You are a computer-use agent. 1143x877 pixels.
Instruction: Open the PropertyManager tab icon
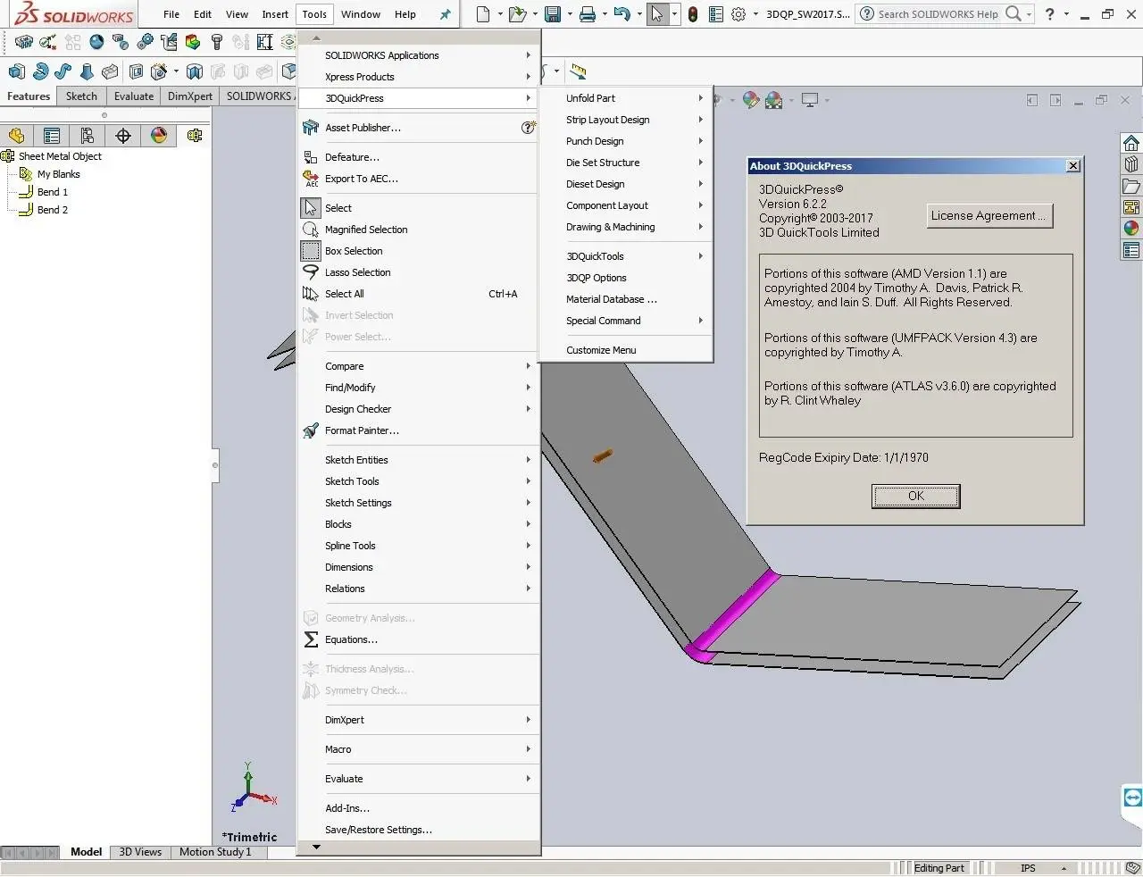click(x=52, y=136)
